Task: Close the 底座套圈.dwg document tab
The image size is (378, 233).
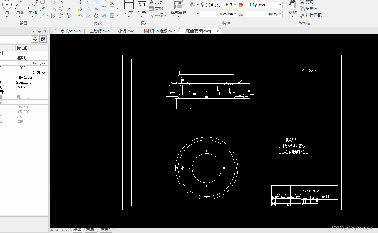Action: pos(218,31)
